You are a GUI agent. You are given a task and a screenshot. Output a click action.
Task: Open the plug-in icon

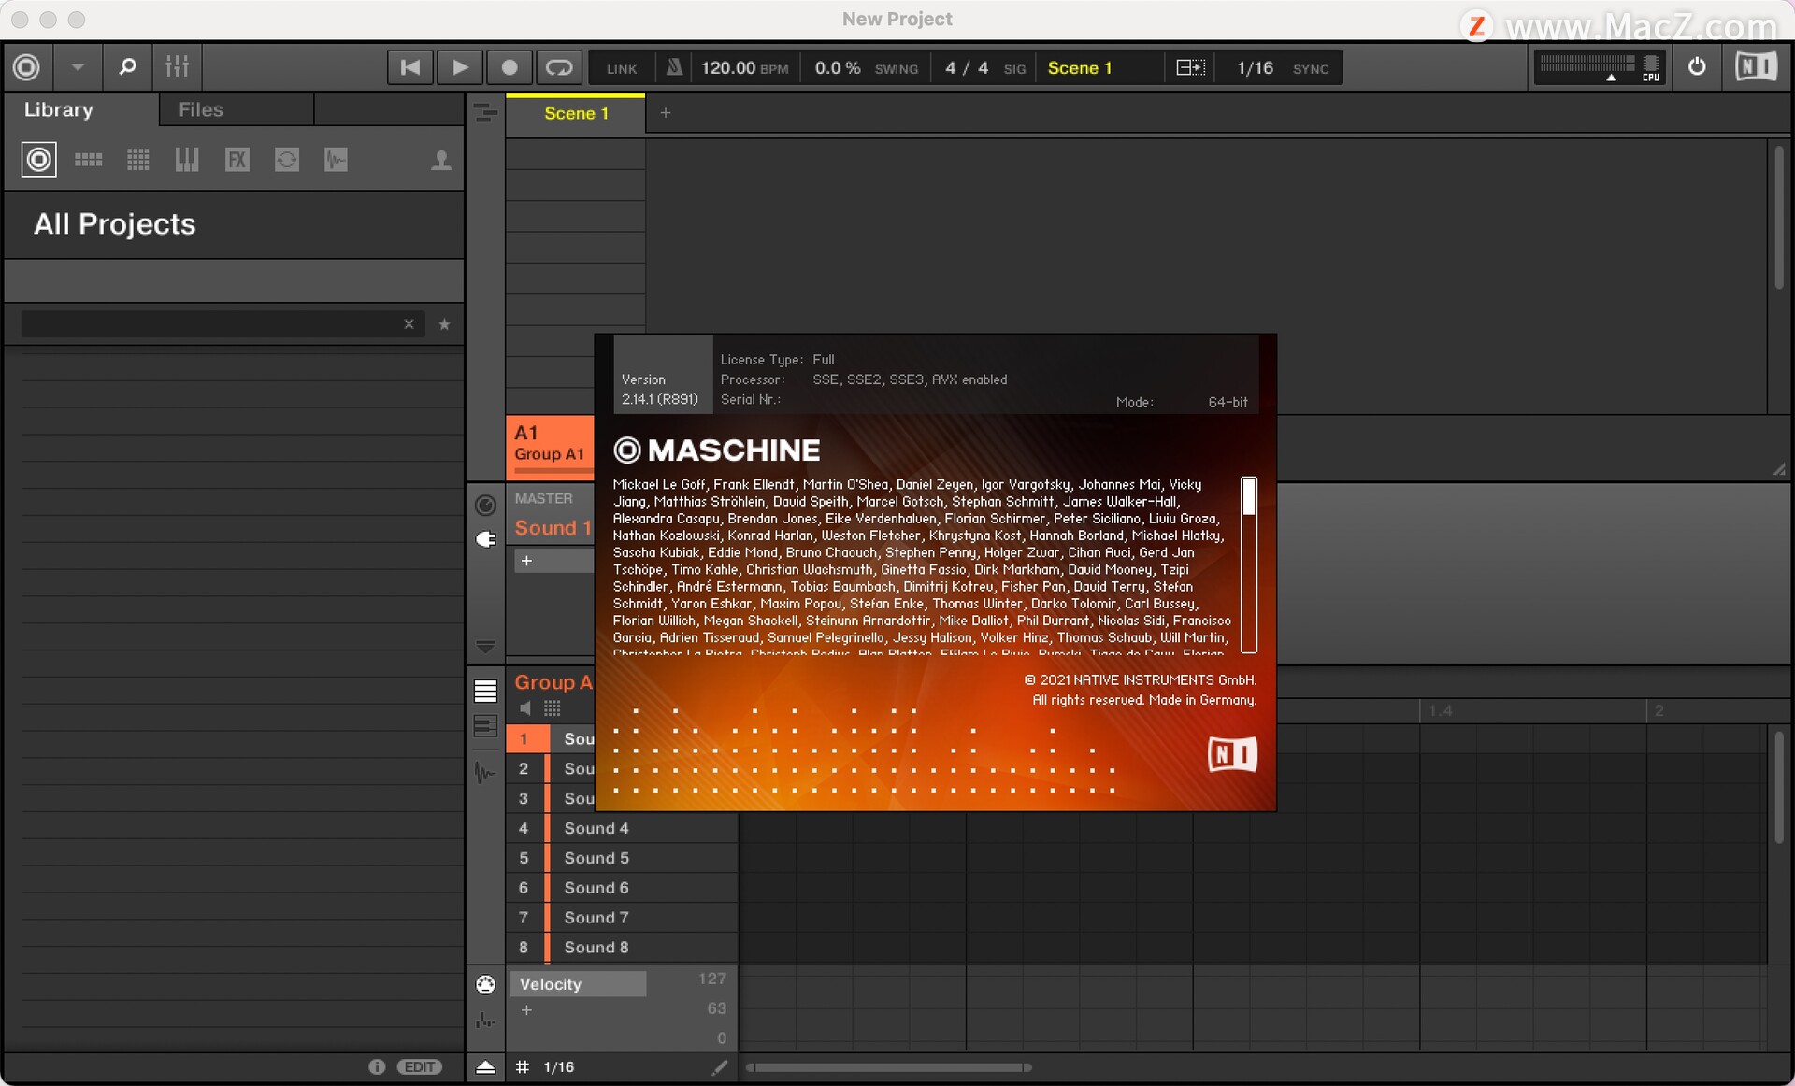[485, 539]
